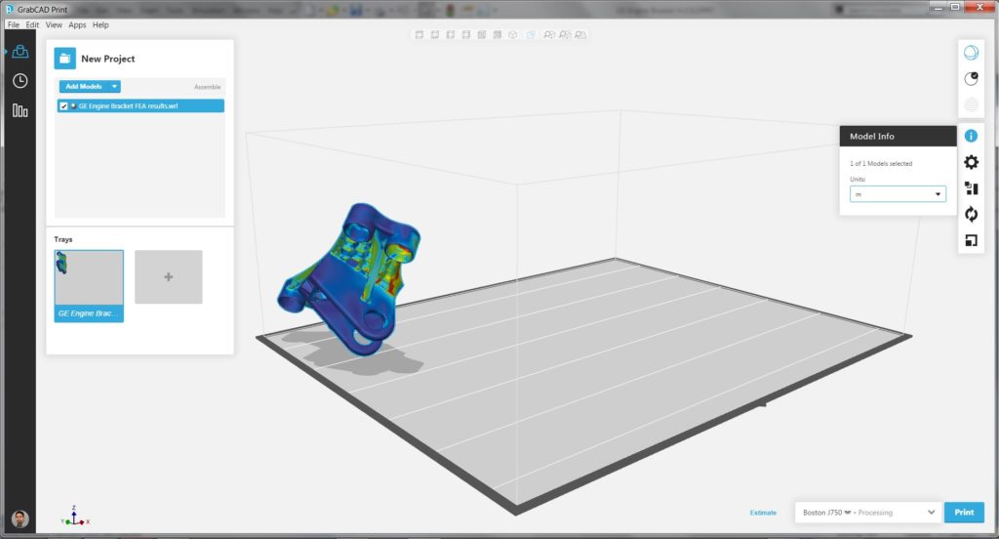Open the Help menu
Screen dimensions: 999x539
coord(100,24)
